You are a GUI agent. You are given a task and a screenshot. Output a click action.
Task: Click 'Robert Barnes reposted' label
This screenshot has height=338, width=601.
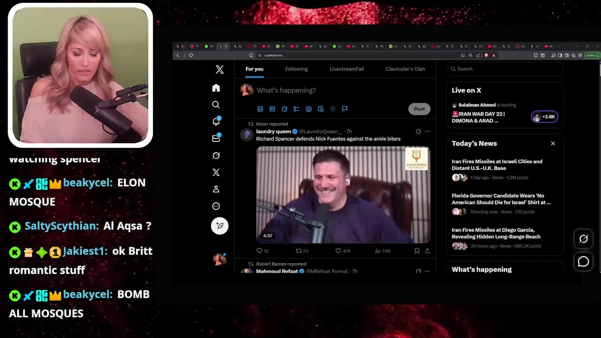tap(281, 264)
